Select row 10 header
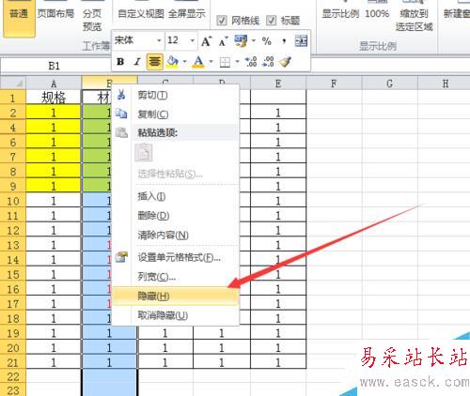 tap(12, 201)
